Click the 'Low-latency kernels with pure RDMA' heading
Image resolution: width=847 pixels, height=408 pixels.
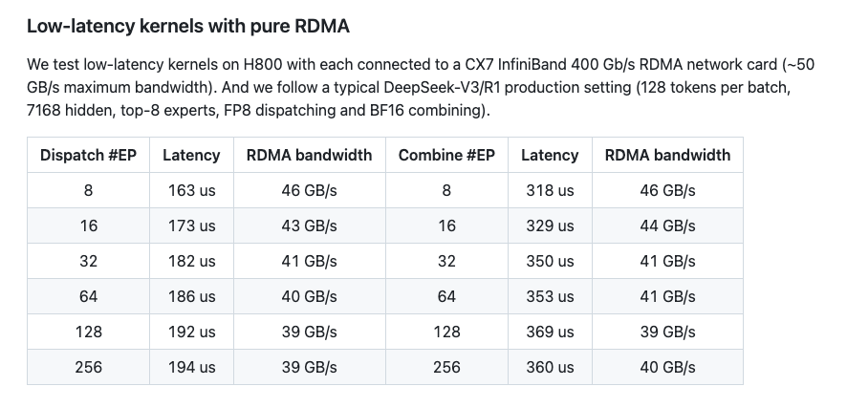[x=188, y=26]
